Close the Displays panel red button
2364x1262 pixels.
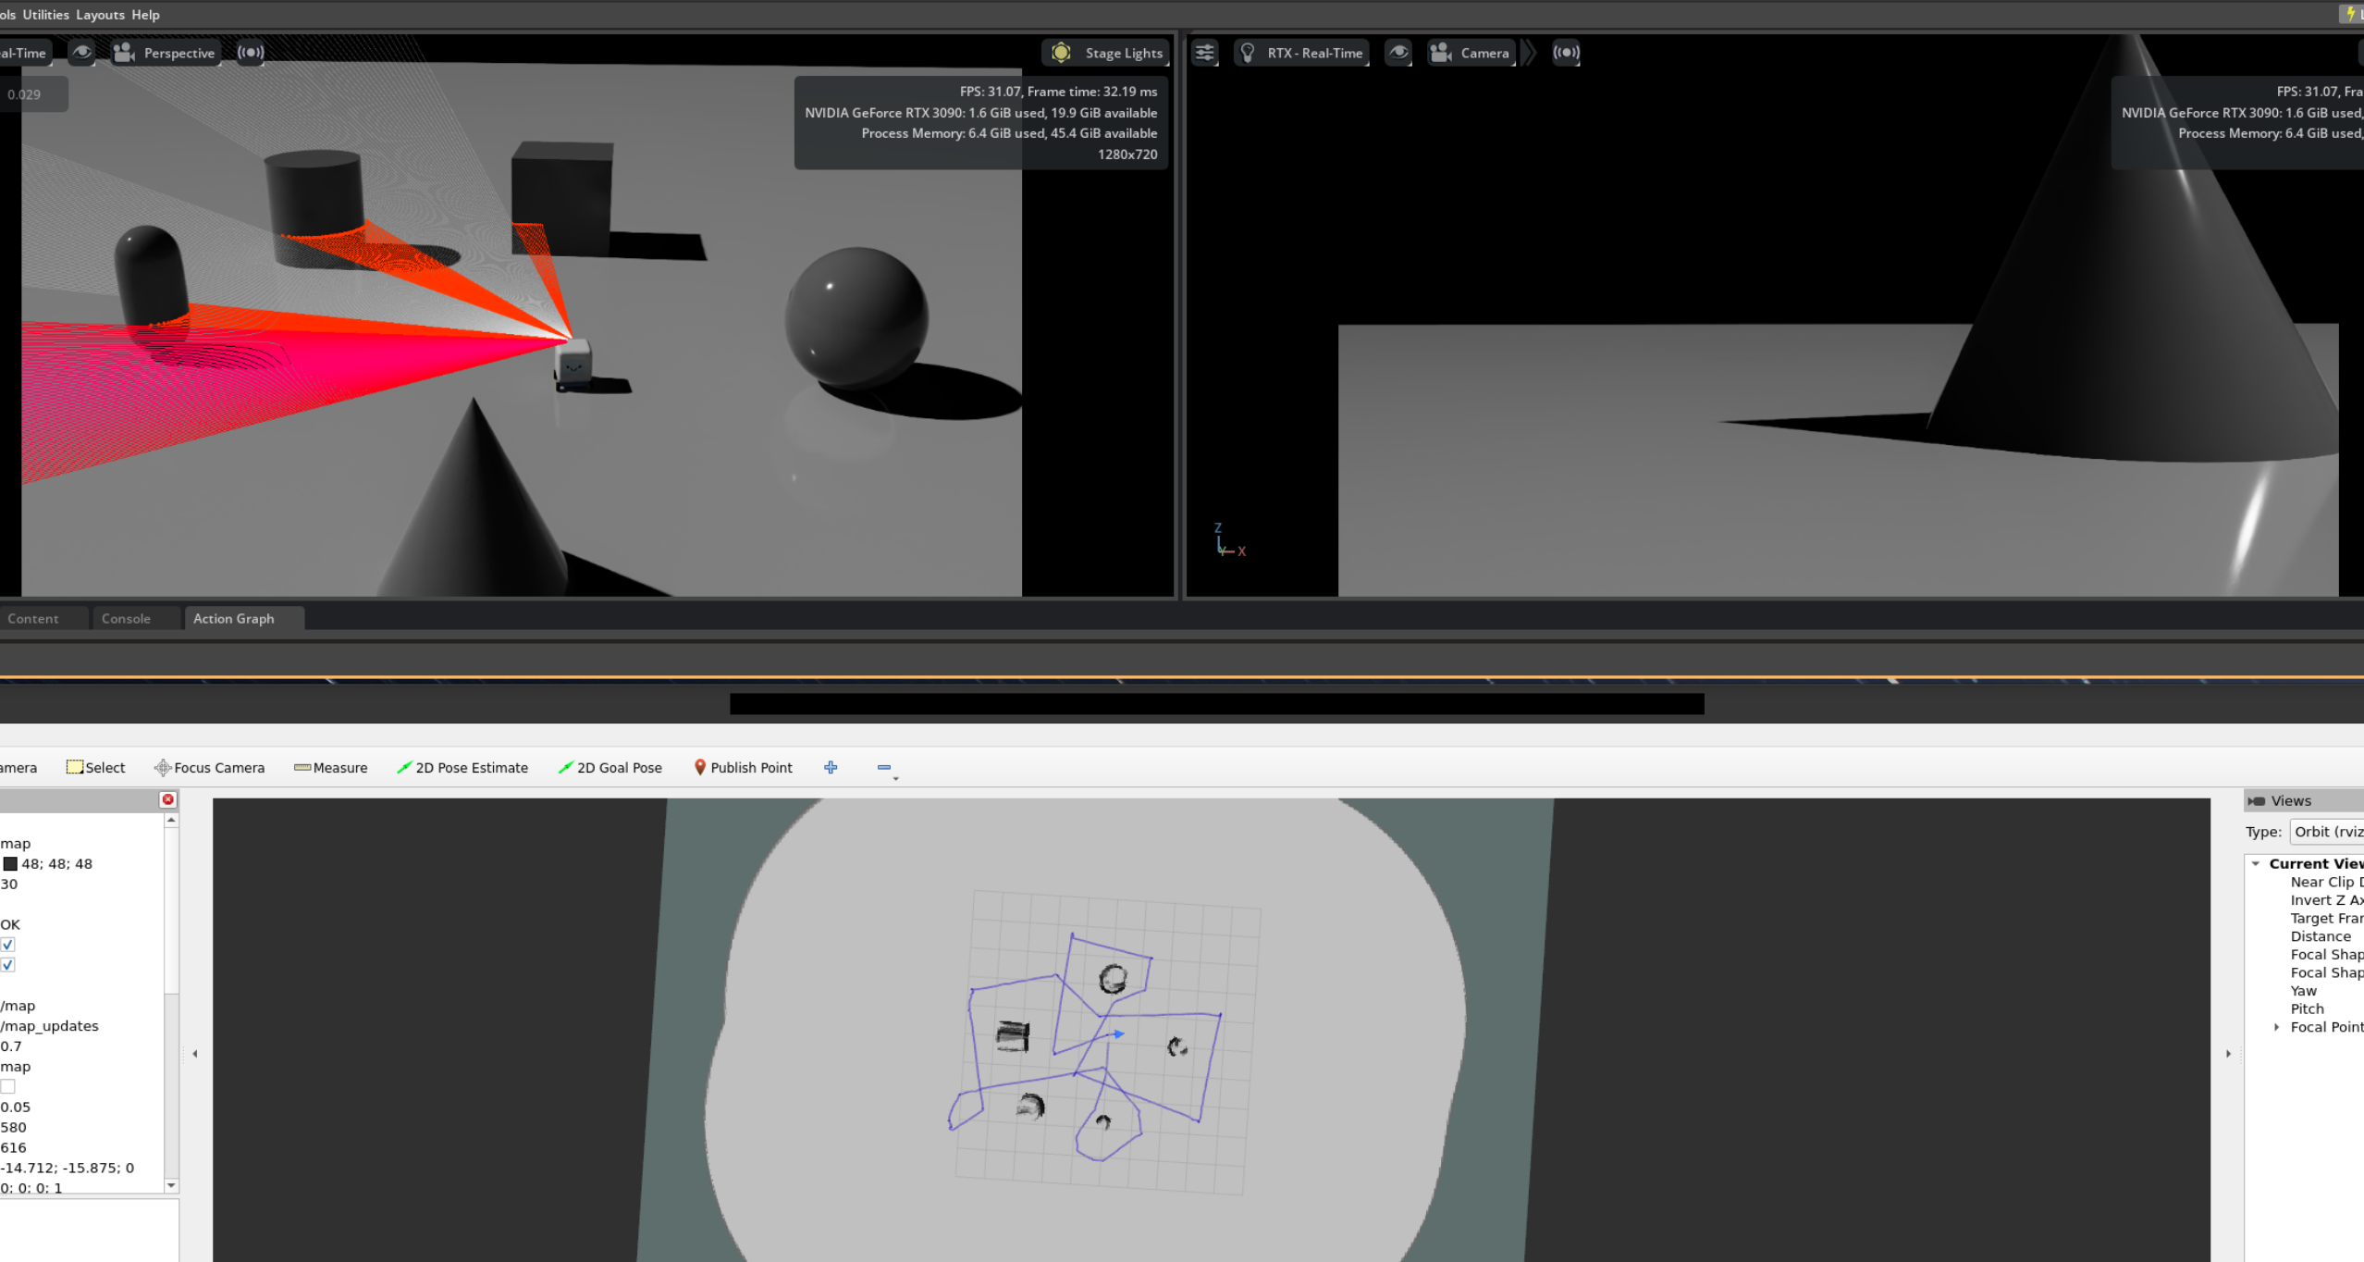pos(167,799)
